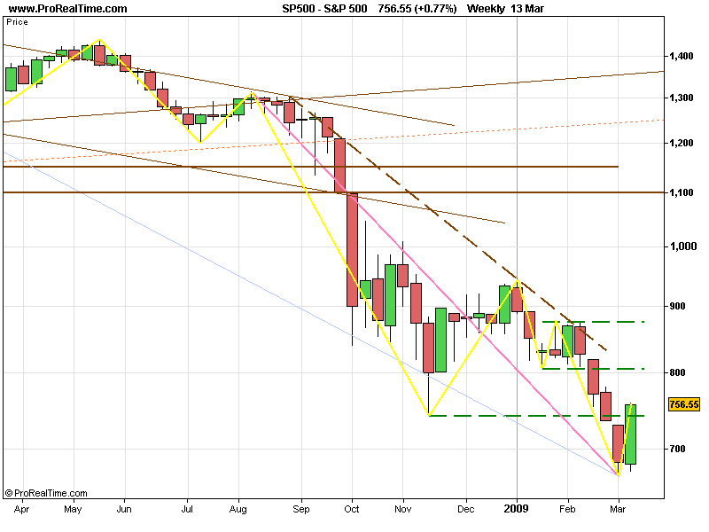The width and height of the screenshot is (709, 532).
Task: Click the Feb label on time axis
Action: (567, 509)
